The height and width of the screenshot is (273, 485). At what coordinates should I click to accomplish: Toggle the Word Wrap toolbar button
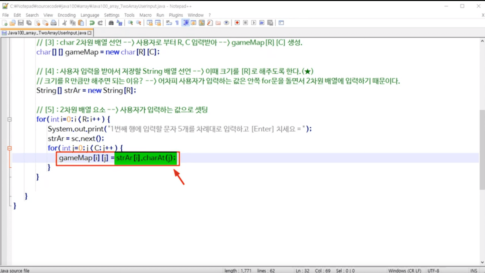(169, 23)
